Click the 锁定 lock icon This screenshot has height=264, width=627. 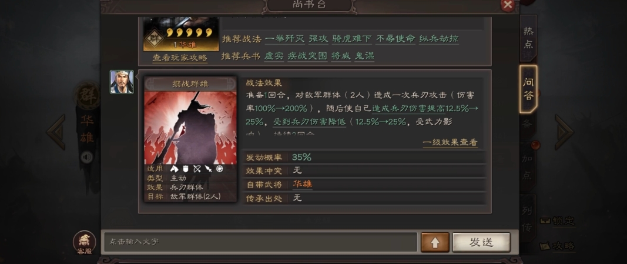click(x=558, y=221)
